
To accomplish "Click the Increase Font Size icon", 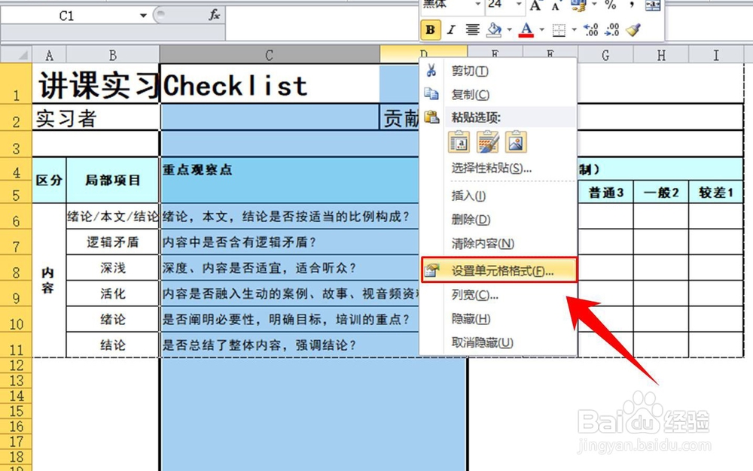I will tap(536, 7).
